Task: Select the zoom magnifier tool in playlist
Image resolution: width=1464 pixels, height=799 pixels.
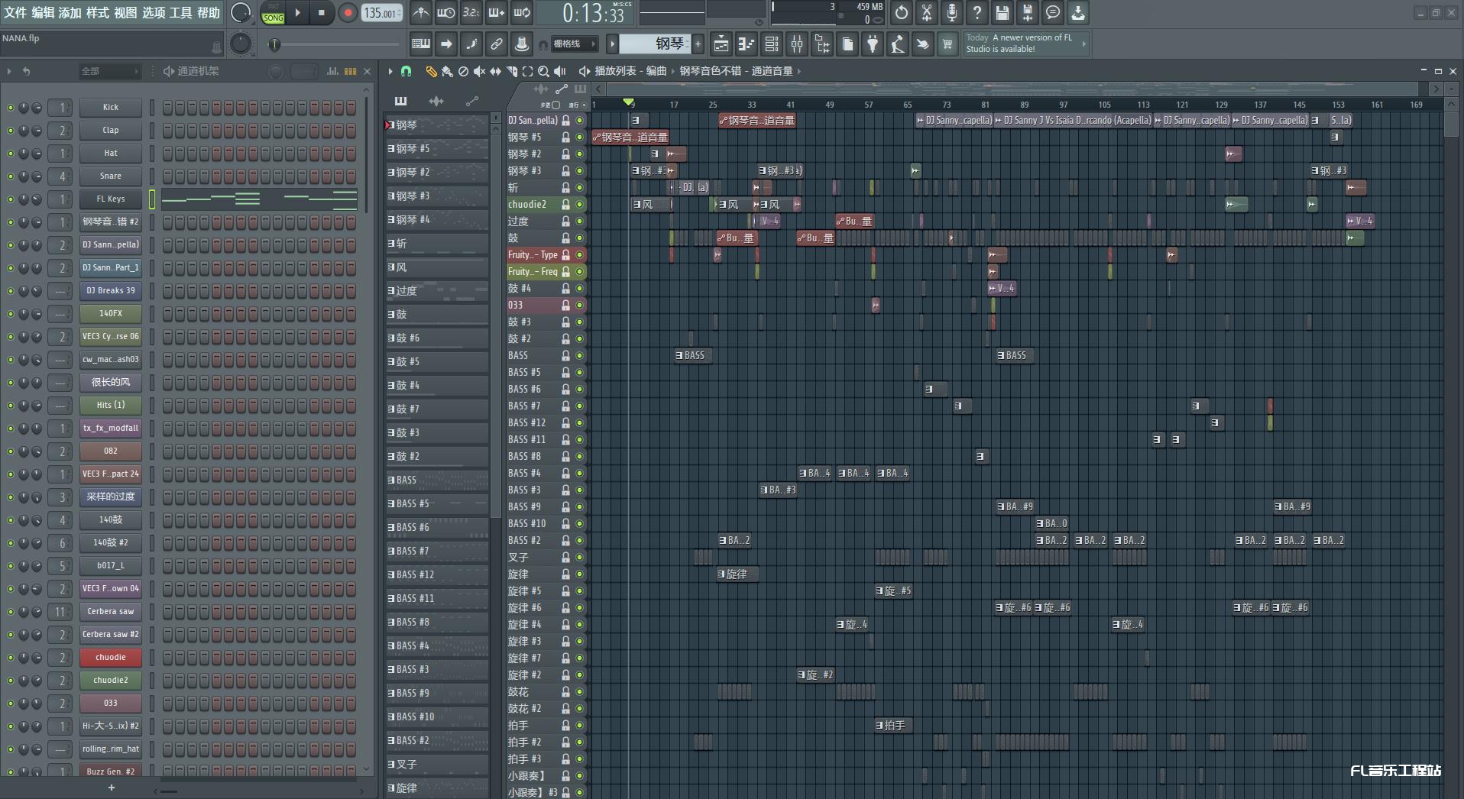Action: tap(543, 71)
